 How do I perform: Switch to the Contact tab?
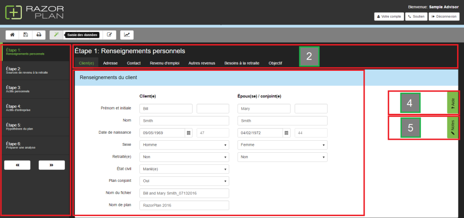tap(134, 63)
